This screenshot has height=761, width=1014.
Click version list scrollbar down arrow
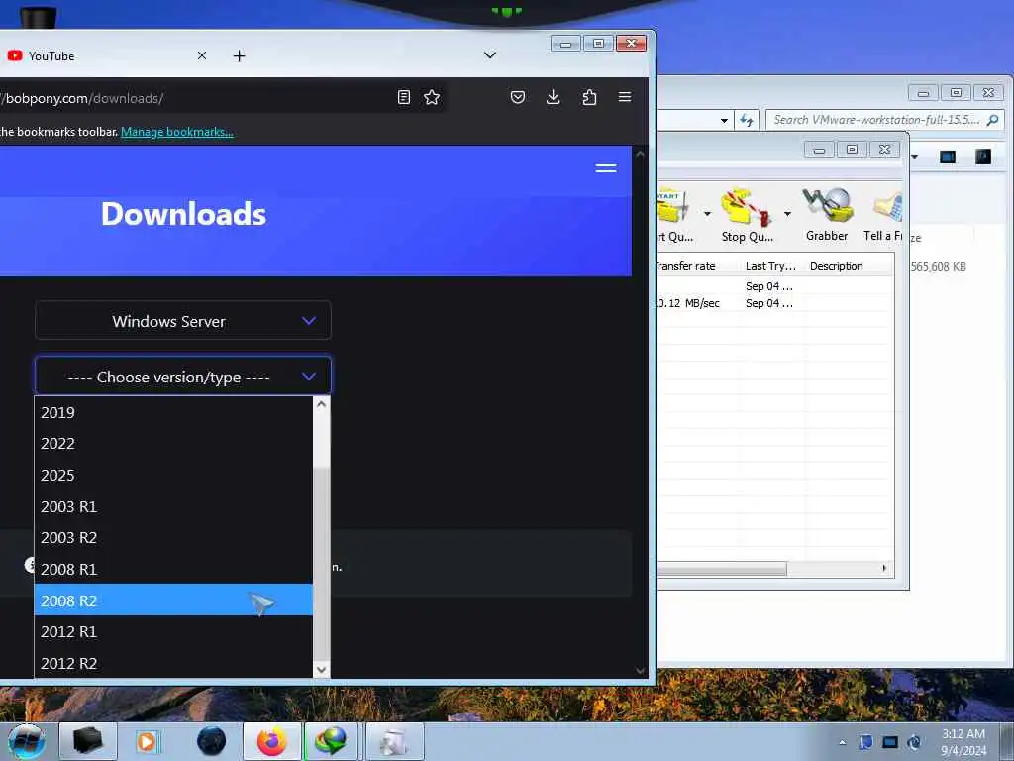pyautogui.click(x=322, y=670)
